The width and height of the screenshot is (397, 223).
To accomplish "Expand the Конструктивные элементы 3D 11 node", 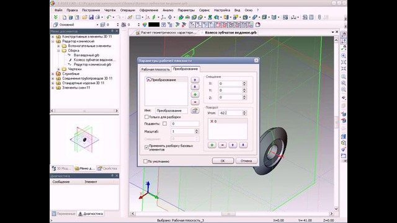I will (x=53, y=37).
